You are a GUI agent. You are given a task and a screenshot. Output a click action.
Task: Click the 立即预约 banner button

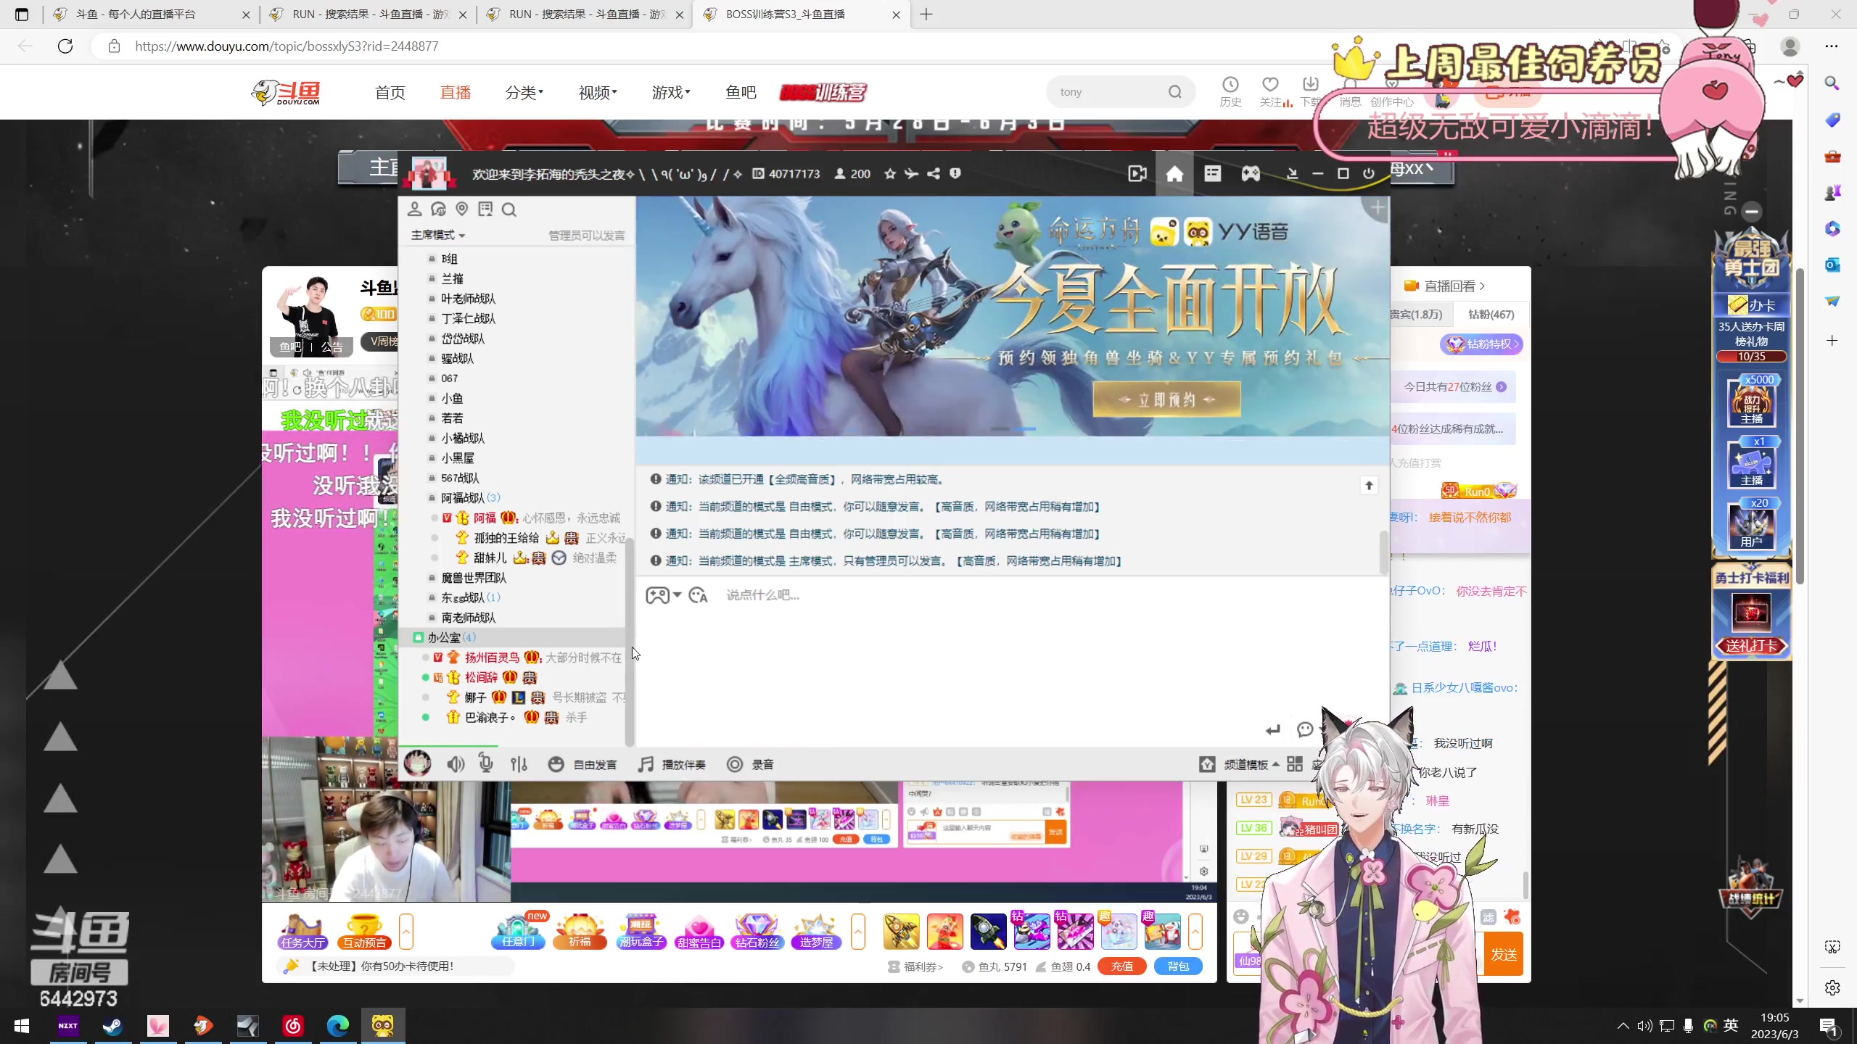point(1166,399)
